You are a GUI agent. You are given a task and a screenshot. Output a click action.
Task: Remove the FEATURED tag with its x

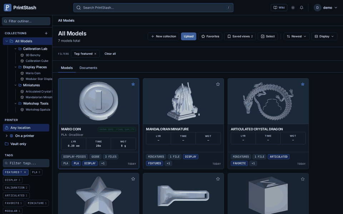(x=25, y=172)
